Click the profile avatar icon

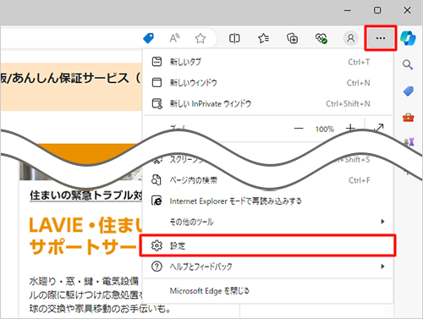click(350, 38)
